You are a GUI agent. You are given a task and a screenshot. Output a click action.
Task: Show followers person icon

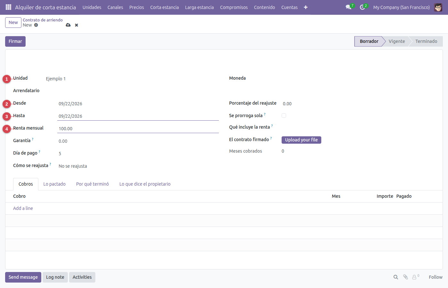(x=415, y=277)
